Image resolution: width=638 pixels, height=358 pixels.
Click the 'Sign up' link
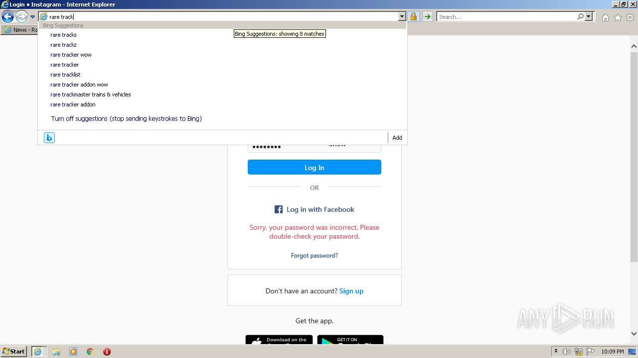351,291
